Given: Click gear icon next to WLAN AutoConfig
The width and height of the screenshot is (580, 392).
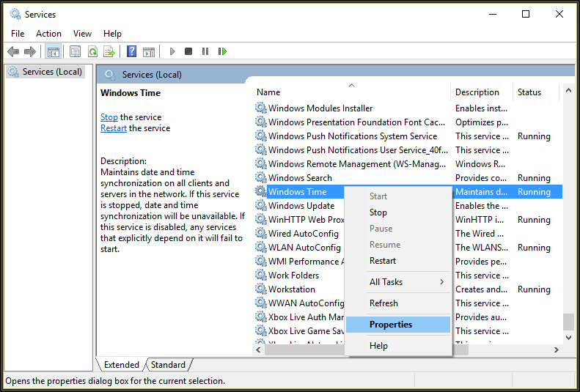Looking at the screenshot, I should pos(261,247).
